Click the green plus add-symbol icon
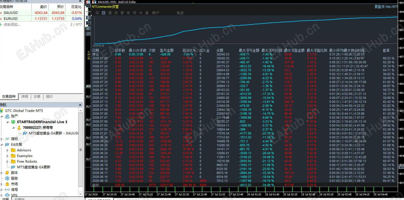Viewport: 404px width, 200px height. (1, 25)
